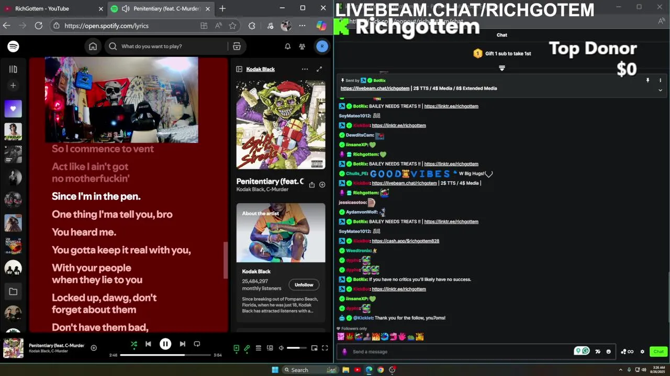The width and height of the screenshot is (670, 376).
Task: Open Connect to a device
Action: 270,348
